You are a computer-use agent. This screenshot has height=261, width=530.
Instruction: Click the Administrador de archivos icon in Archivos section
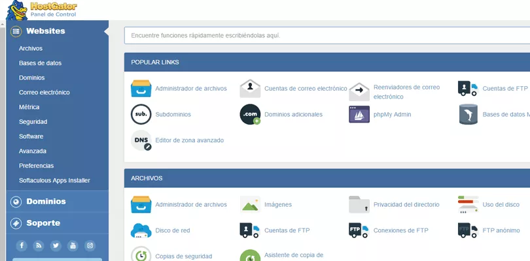coord(141,204)
